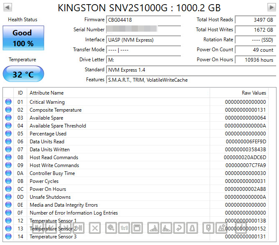
Task: Select the Temperature Sensor 1 row text
Action: coord(53,221)
